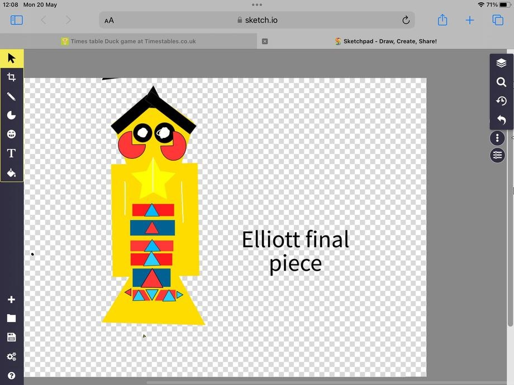Show the Safari tab overview
Image resolution: width=514 pixels, height=385 pixels.
pos(498,20)
